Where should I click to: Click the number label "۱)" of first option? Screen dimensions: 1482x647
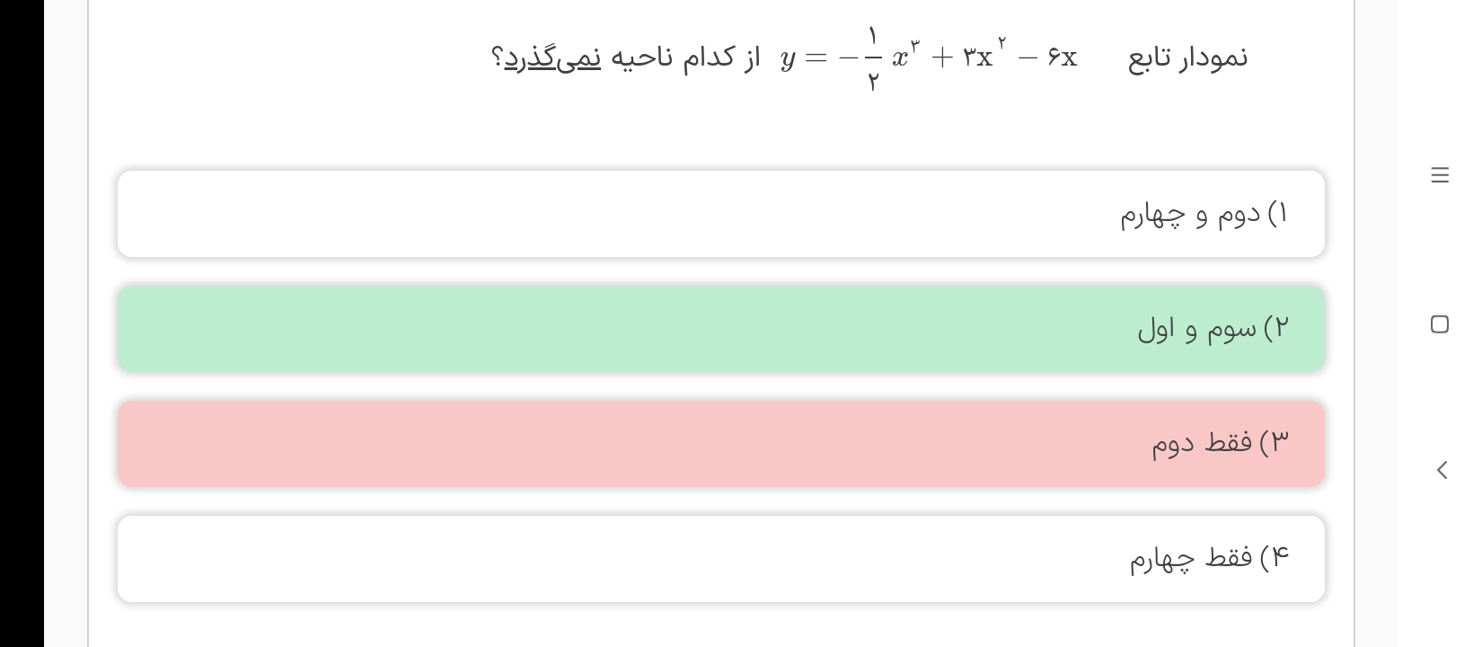click(1277, 214)
